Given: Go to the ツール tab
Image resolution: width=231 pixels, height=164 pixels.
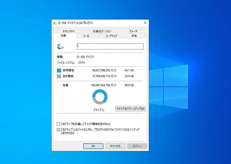Looking at the screenshot, I should coord(86,36).
